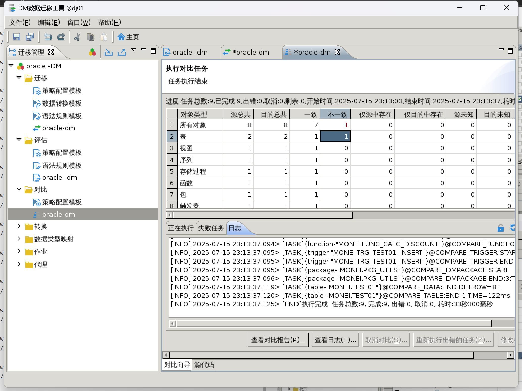The height and width of the screenshot is (391, 522).
Task: Click the colored New Project icon in 迁移管理 panel
Action: (92, 52)
